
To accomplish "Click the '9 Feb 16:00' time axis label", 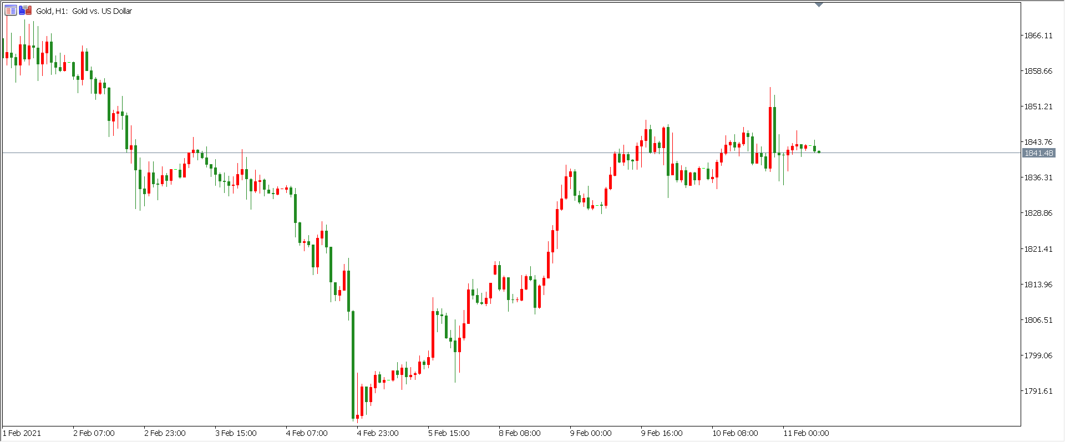I will click(662, 433).
